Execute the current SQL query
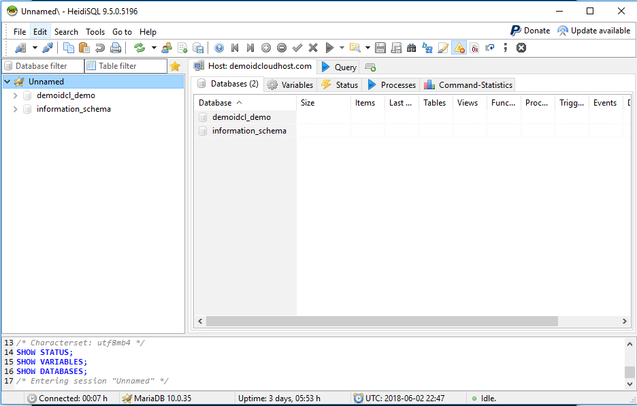 coord(328,48)
